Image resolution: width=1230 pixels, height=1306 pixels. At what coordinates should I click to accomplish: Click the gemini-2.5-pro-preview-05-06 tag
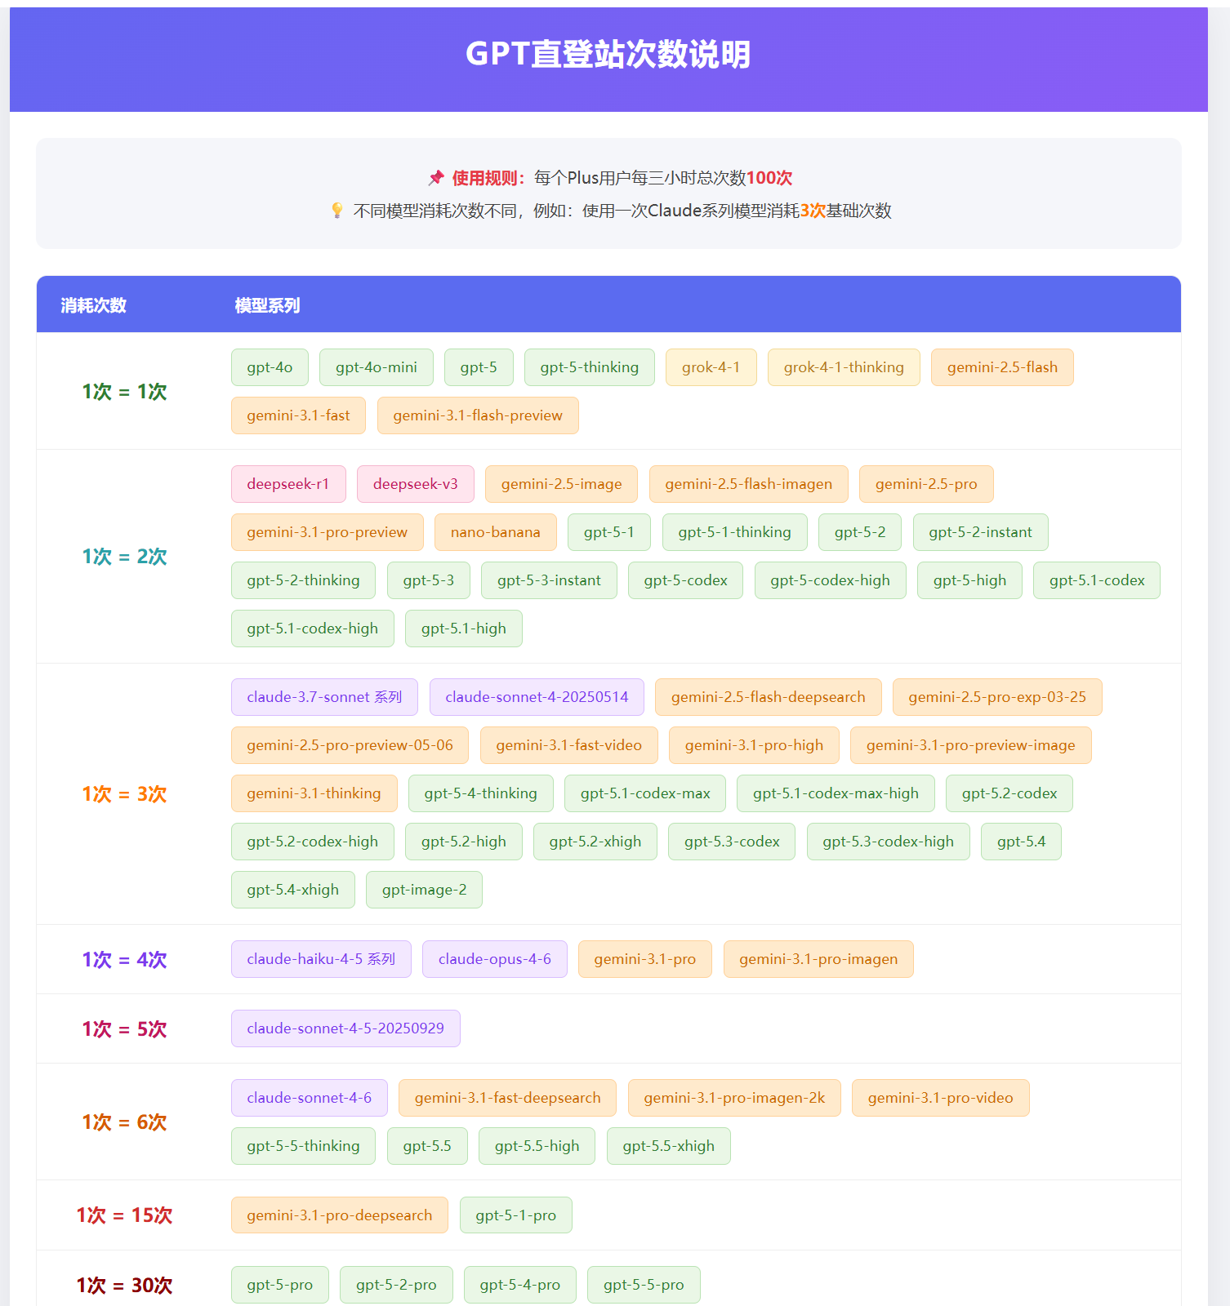[350, 745]
